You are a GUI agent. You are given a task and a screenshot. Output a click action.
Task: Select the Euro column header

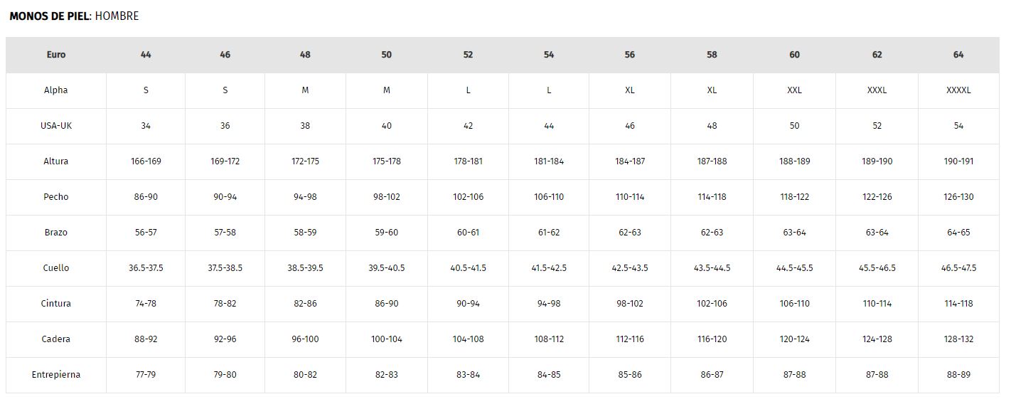[x=56, y=55]
